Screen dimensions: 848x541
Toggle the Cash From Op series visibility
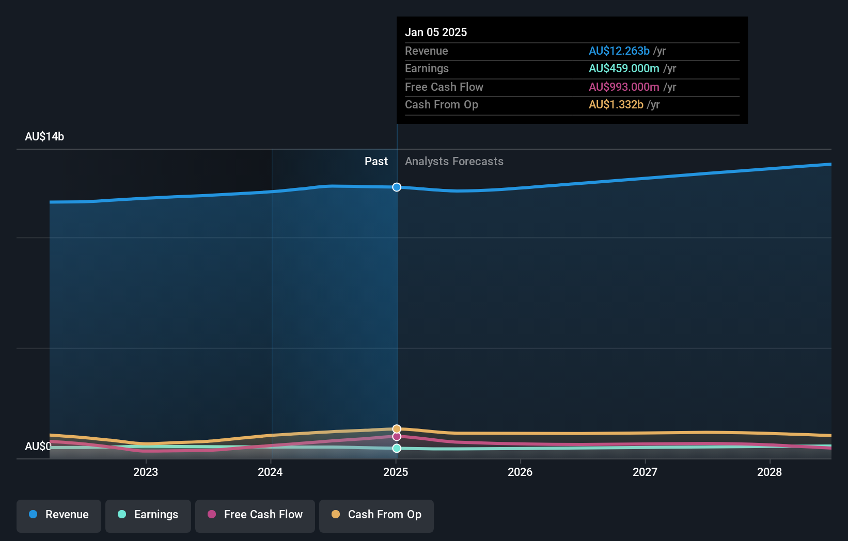376,516
